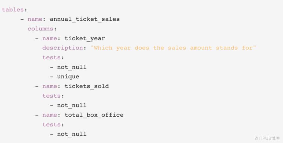Image resolution: width=283 pixels, height=143 pixels.
Task: Click the 'tests' key under tickets_sold
Action: click(52, 96)
